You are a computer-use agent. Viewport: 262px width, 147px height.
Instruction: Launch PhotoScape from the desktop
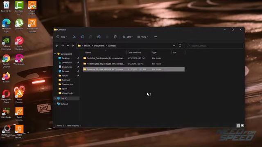6,131
